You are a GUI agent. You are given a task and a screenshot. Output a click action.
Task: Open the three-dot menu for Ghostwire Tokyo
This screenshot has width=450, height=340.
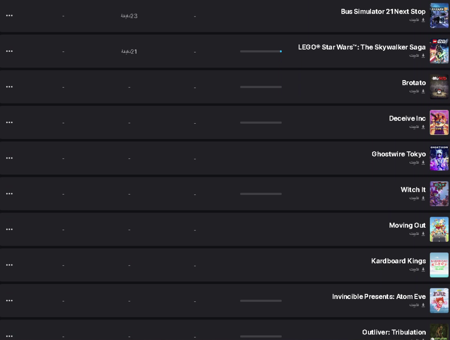pos(9,158)
